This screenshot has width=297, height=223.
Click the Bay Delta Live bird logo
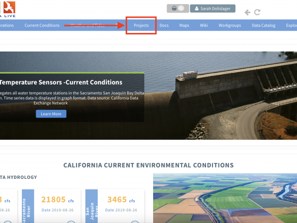click(x=9, y=7)
